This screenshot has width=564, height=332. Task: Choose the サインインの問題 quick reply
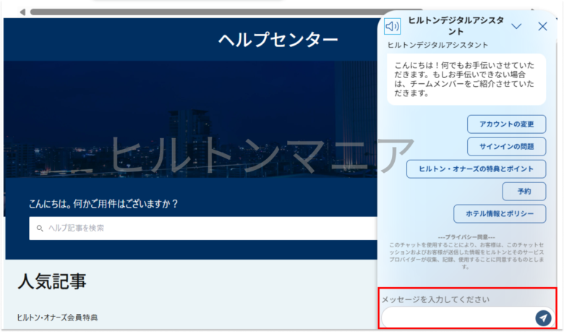coord(506,146)
